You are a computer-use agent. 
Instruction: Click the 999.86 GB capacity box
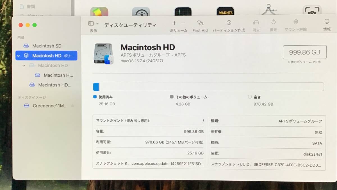(304, 52)
